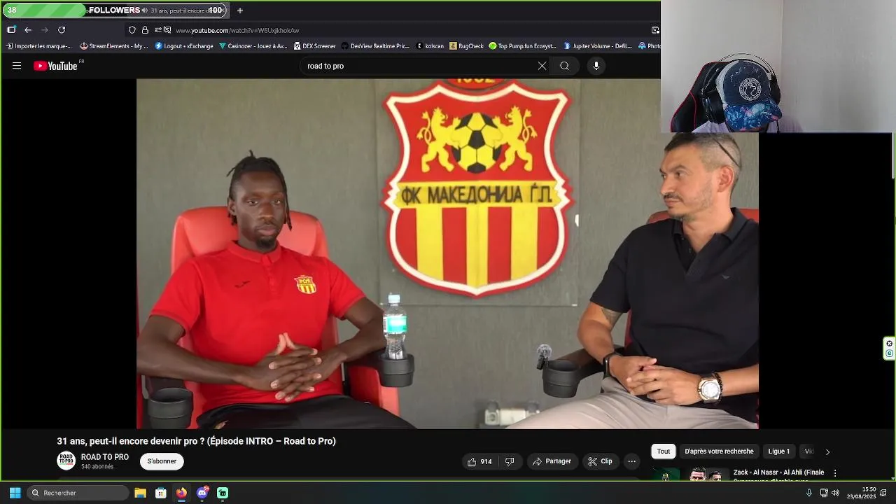Open the volume speaker tray icon
The height and width of the screenshot is (504, 896).
835,493
